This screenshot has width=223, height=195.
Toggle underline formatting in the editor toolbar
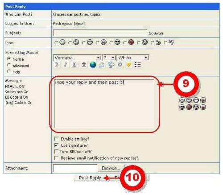[74, 65]
